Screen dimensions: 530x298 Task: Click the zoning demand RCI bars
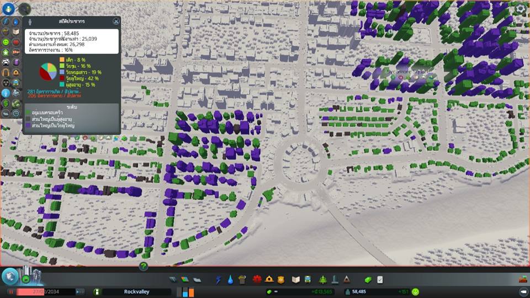pyautogui.click(x=185, y=291)
